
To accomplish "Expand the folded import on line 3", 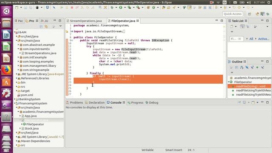I will pos(72,31).
